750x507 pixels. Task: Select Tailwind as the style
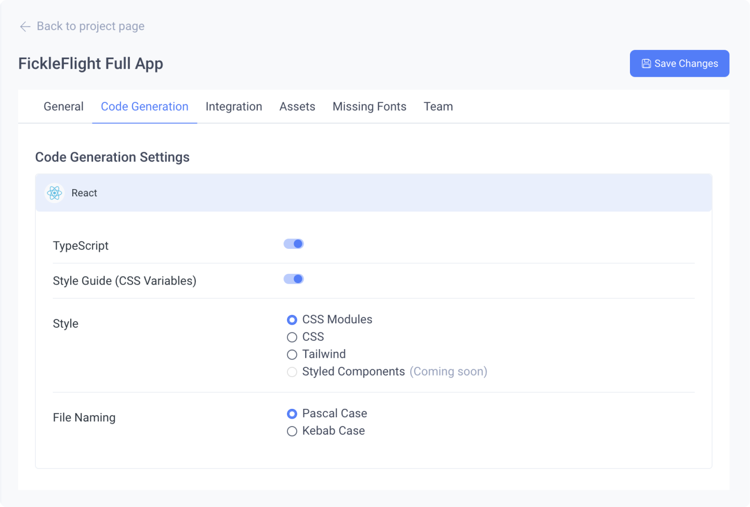pyautogui.click(x=292, y=355)
